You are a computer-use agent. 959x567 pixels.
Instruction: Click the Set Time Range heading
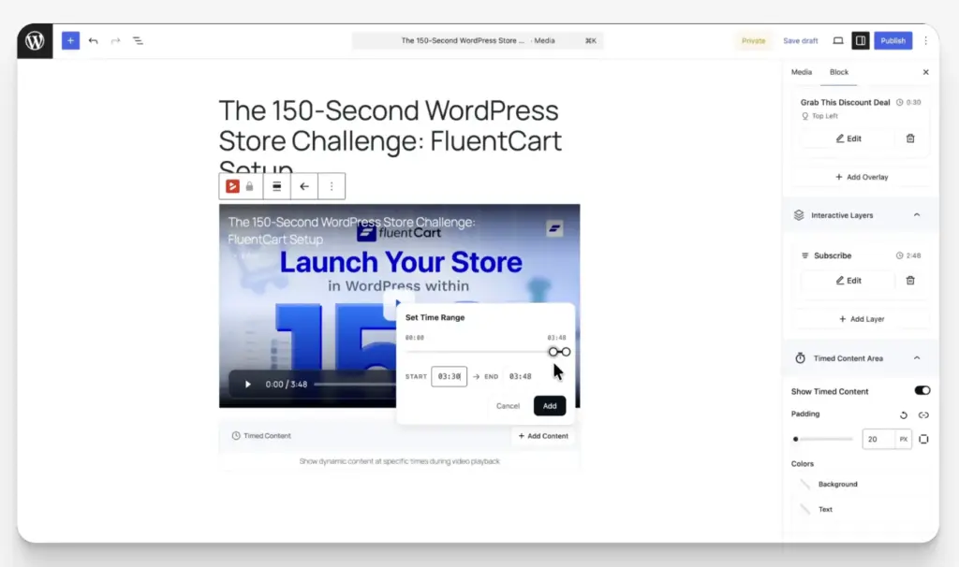click(435, 318)
